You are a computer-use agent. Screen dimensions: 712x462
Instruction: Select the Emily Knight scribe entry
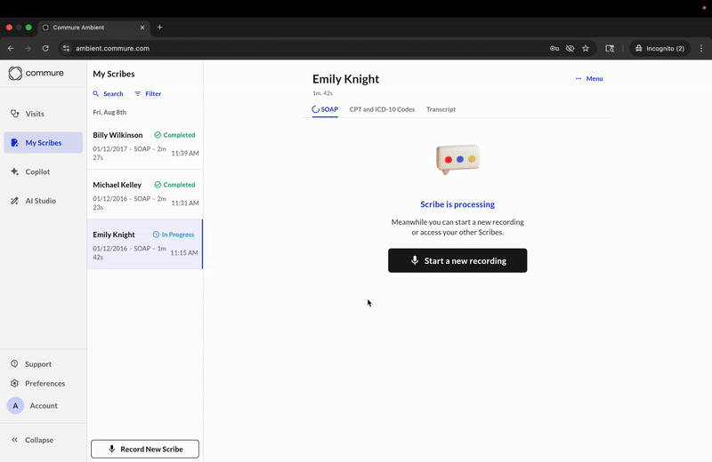[x=145, y=244]
